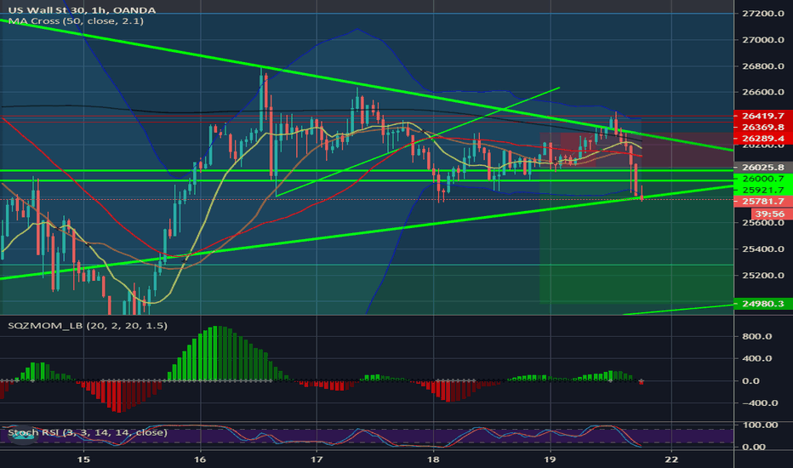Click date 15 on the time axis
The width and height of the screenshot is (793, 468).
click(84, 459)
